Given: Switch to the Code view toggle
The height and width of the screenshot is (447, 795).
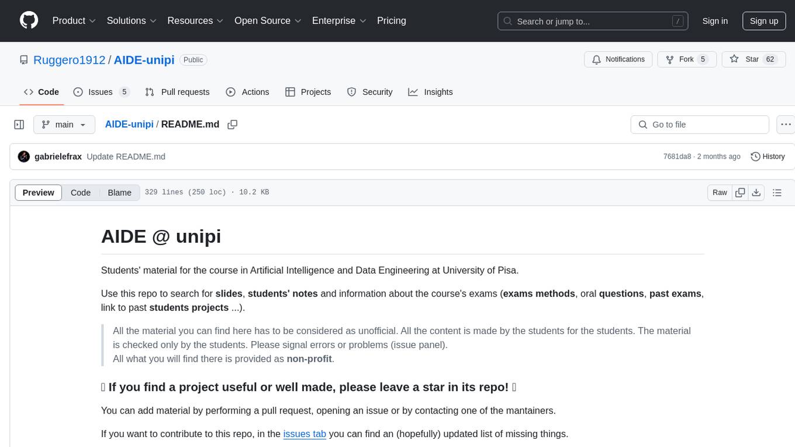Looking at the screenshot, I should (x=81, y=192).
